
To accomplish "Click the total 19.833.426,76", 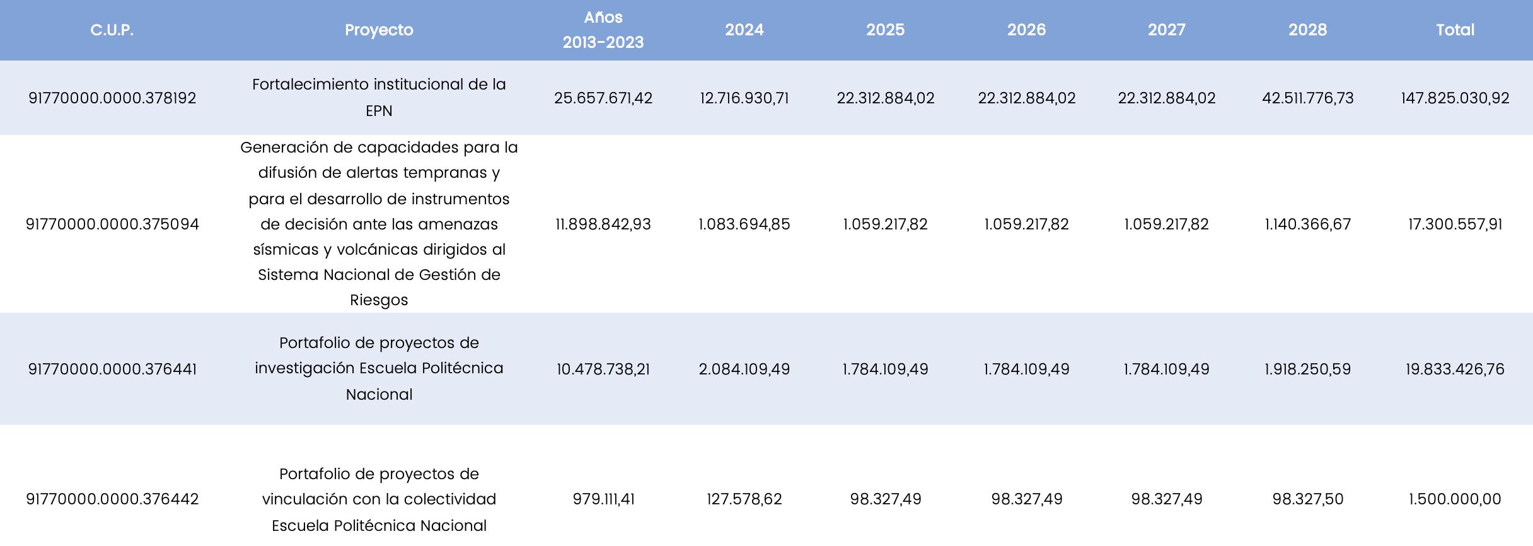I will point(1455,369).
